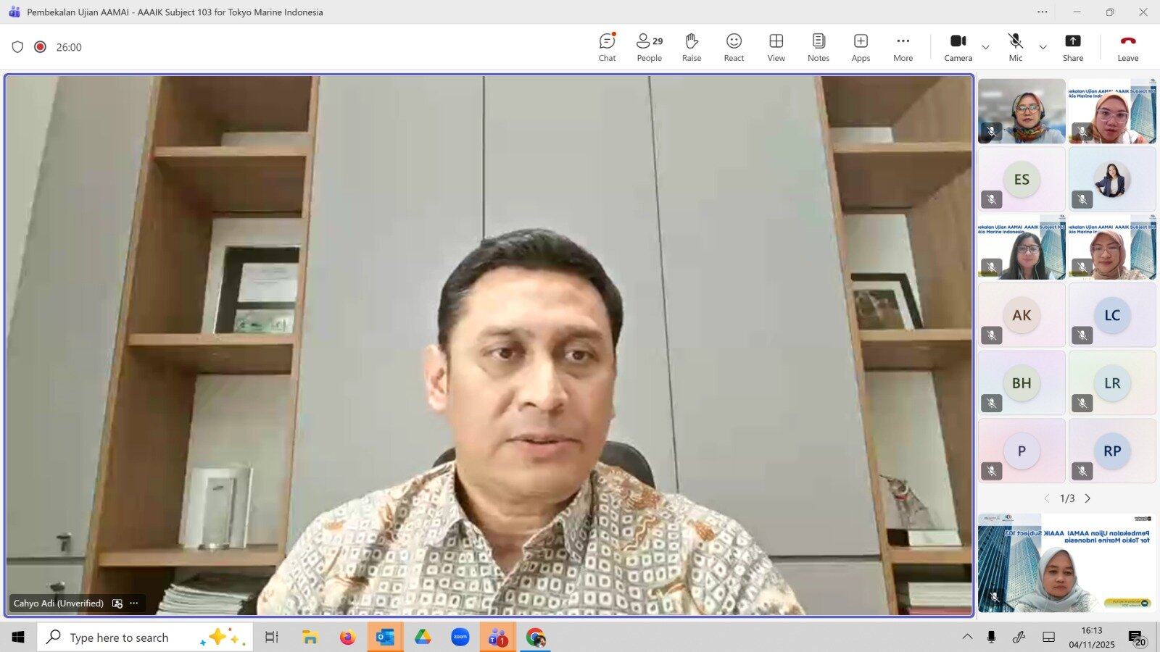Toggle the Camera off
Screen dimensions: 1160x652
point(958,47)
